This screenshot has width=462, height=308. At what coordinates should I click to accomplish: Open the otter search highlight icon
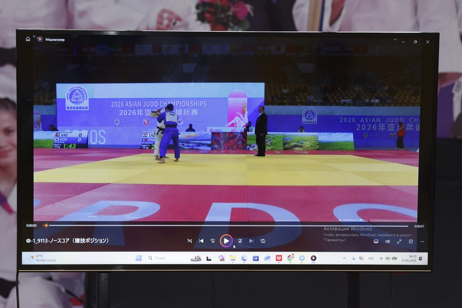point(196,258)
